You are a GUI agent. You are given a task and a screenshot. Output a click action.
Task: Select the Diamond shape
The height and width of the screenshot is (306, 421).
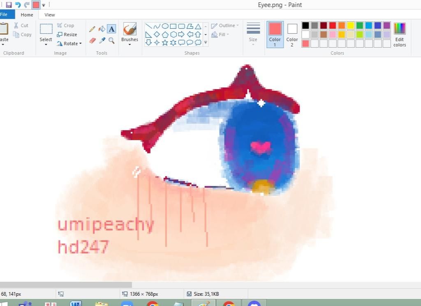click(157, 35)
